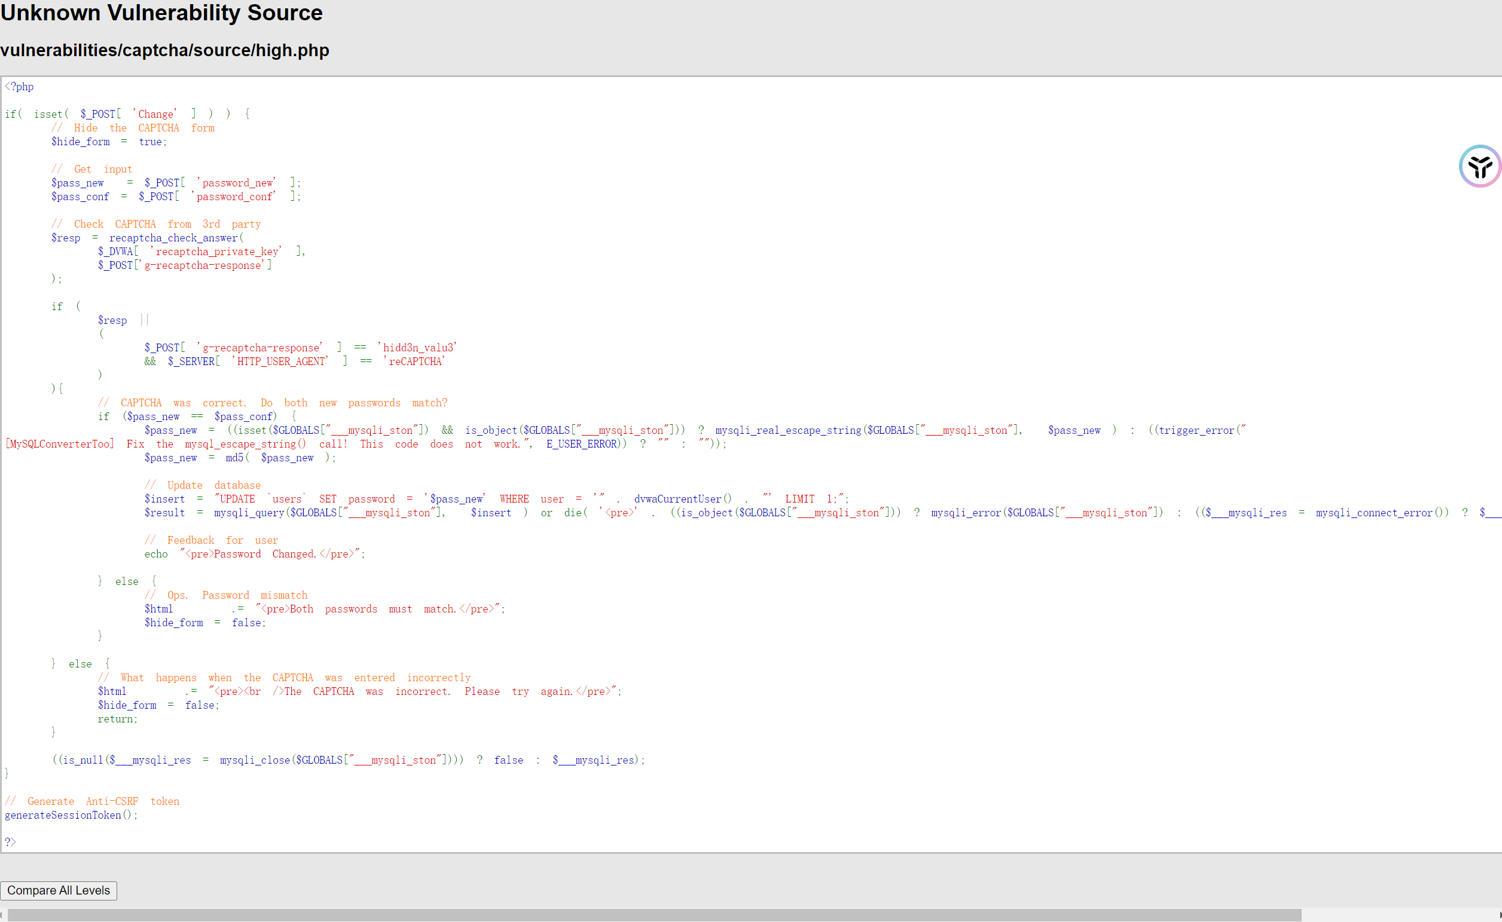Click the 'hidd3n_valu3' string in code
The height and width of the screenshot is (922, 1502).
417,348
